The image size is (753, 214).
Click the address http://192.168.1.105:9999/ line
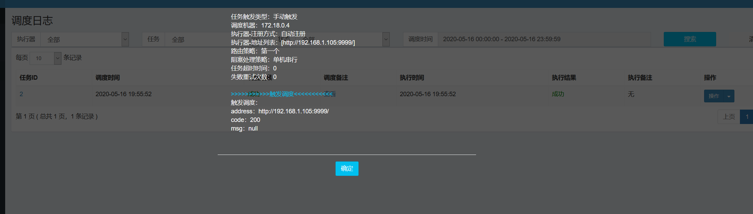coord(280,111)
